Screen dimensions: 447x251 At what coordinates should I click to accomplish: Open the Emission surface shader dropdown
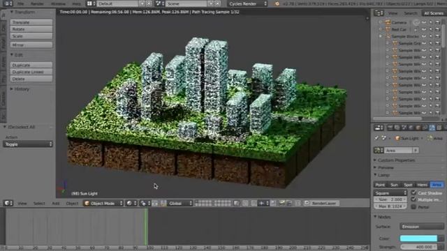[x=422, y=227]
